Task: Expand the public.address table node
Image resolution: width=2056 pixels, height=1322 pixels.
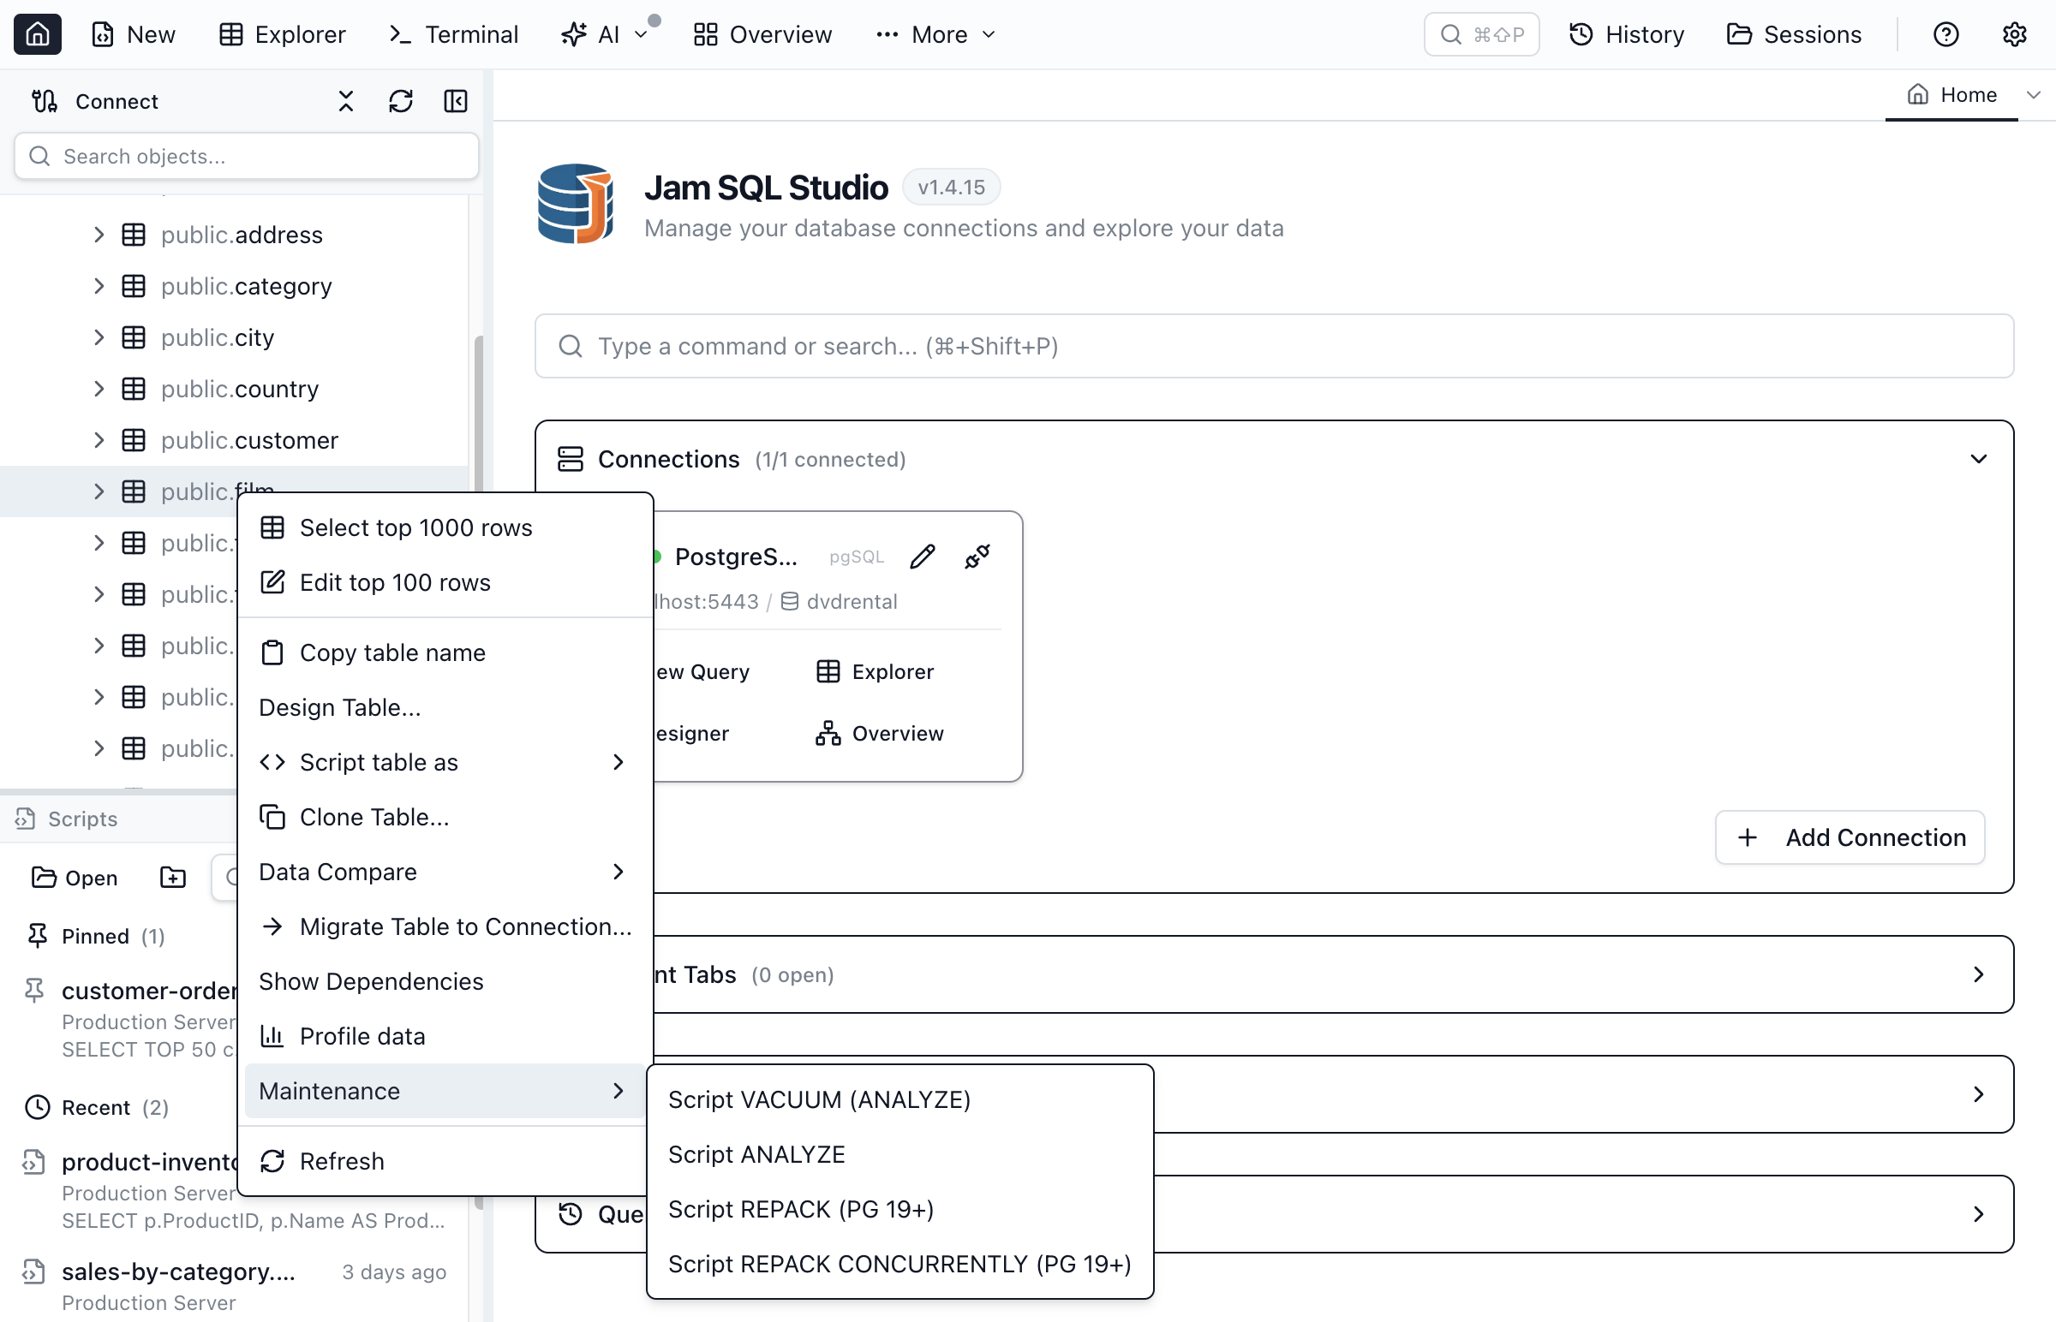Action: click(x=99, y=235)
